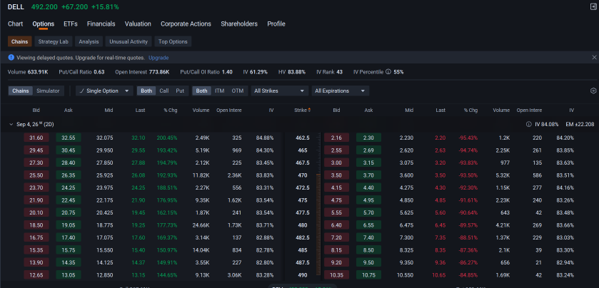Dismiss the delayed quotes notice with X

594,58
